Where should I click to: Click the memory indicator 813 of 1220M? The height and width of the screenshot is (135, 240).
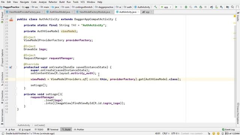pos(232,133)
